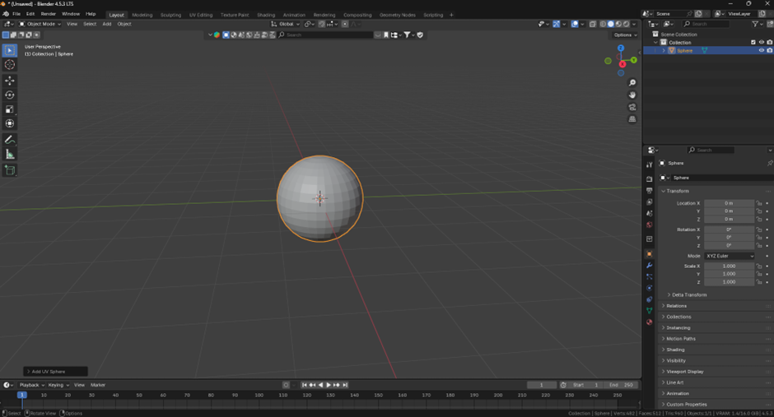Open the Object Mode dropdown

click(40, 24)
